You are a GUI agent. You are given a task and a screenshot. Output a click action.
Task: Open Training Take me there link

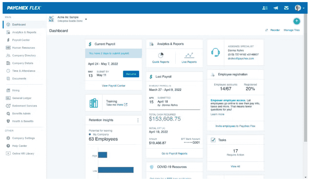(x=116, y=105)
